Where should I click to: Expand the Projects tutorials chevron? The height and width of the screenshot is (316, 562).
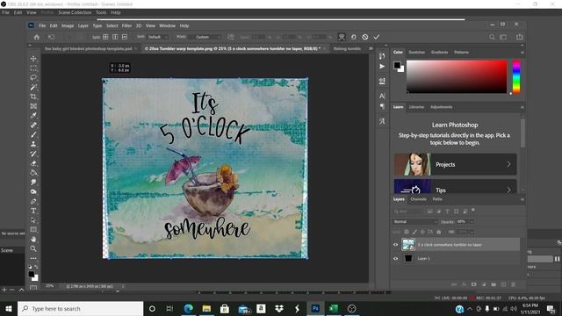tap(508, 164)
